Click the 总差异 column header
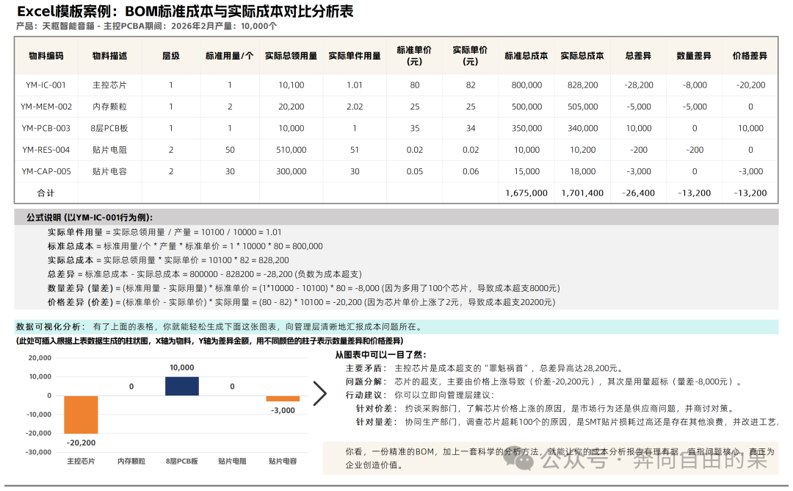The image size is (793, 491). (638, 56)
